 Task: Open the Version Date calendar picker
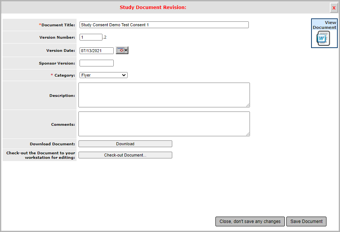pyautogui.click(x=122, y=50)
